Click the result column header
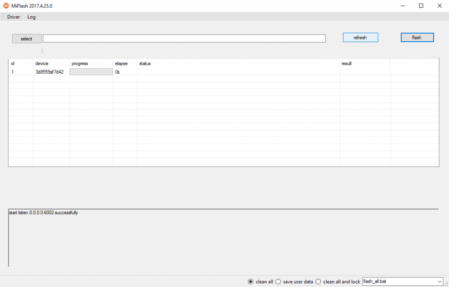The height and width of the screenshot is (287, 449). coord(365,64)
